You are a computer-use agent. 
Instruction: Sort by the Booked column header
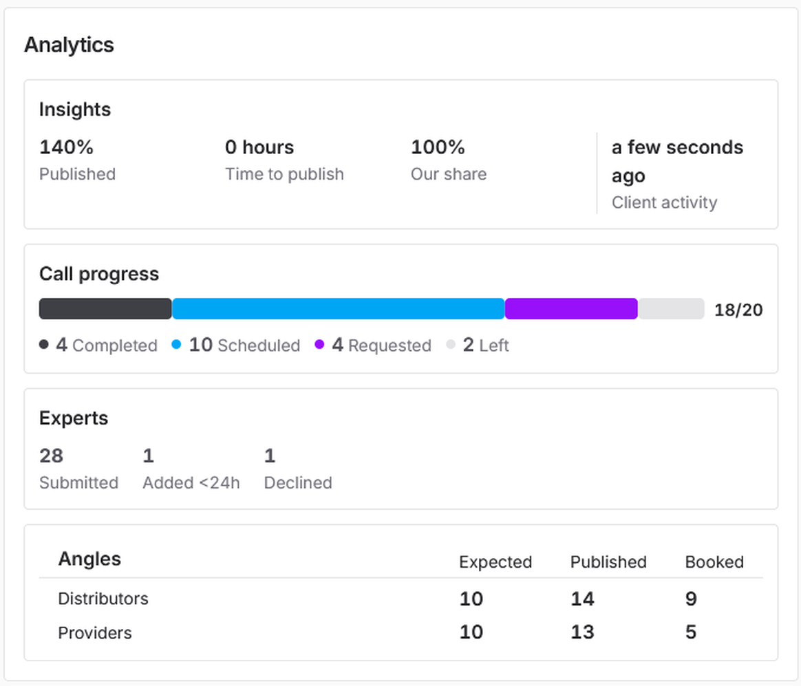pos(714,562)
